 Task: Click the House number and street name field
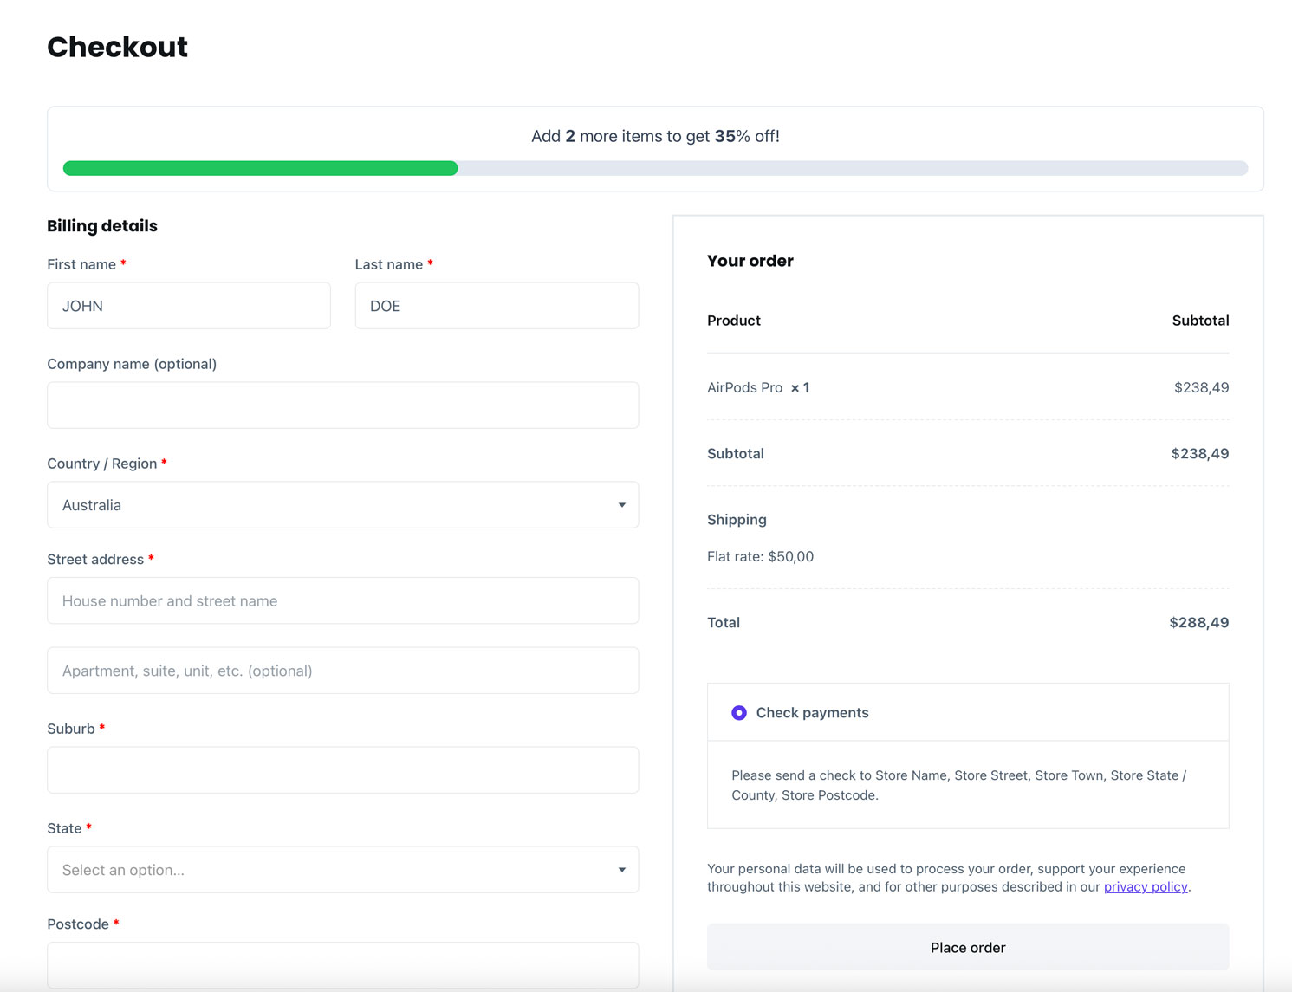click(x=342, y=601)
